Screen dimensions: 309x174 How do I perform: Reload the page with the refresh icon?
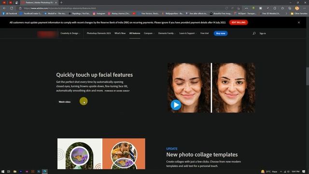click(12, 8)
